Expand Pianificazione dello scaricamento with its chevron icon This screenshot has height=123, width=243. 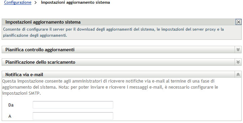click(238, 62)
